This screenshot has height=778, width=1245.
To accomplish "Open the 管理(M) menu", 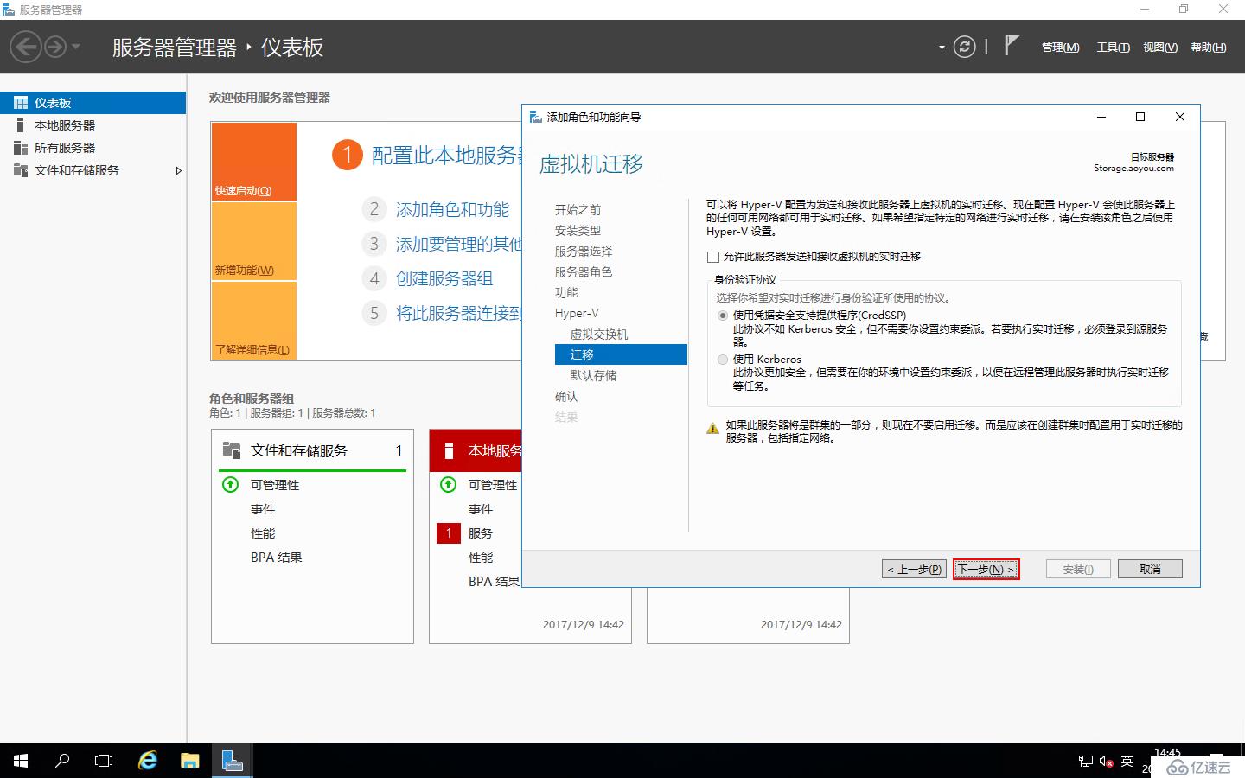I will 1060,48.
